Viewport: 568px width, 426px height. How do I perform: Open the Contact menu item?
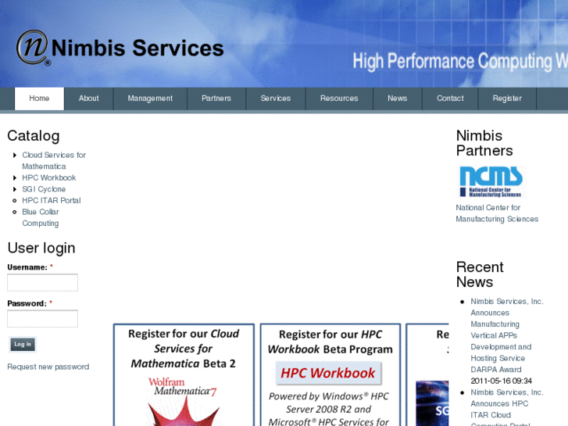450,98
